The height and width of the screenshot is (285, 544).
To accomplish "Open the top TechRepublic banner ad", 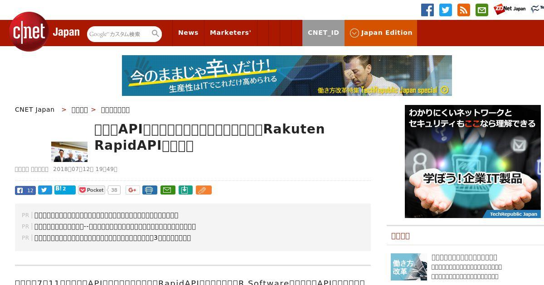I will (287, 76).
